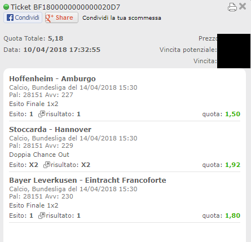Image resolution: width=251 pixels, height=242 pixels.
Task: Click the Quota Totale 5,18 value
Action: pos(55,38)
